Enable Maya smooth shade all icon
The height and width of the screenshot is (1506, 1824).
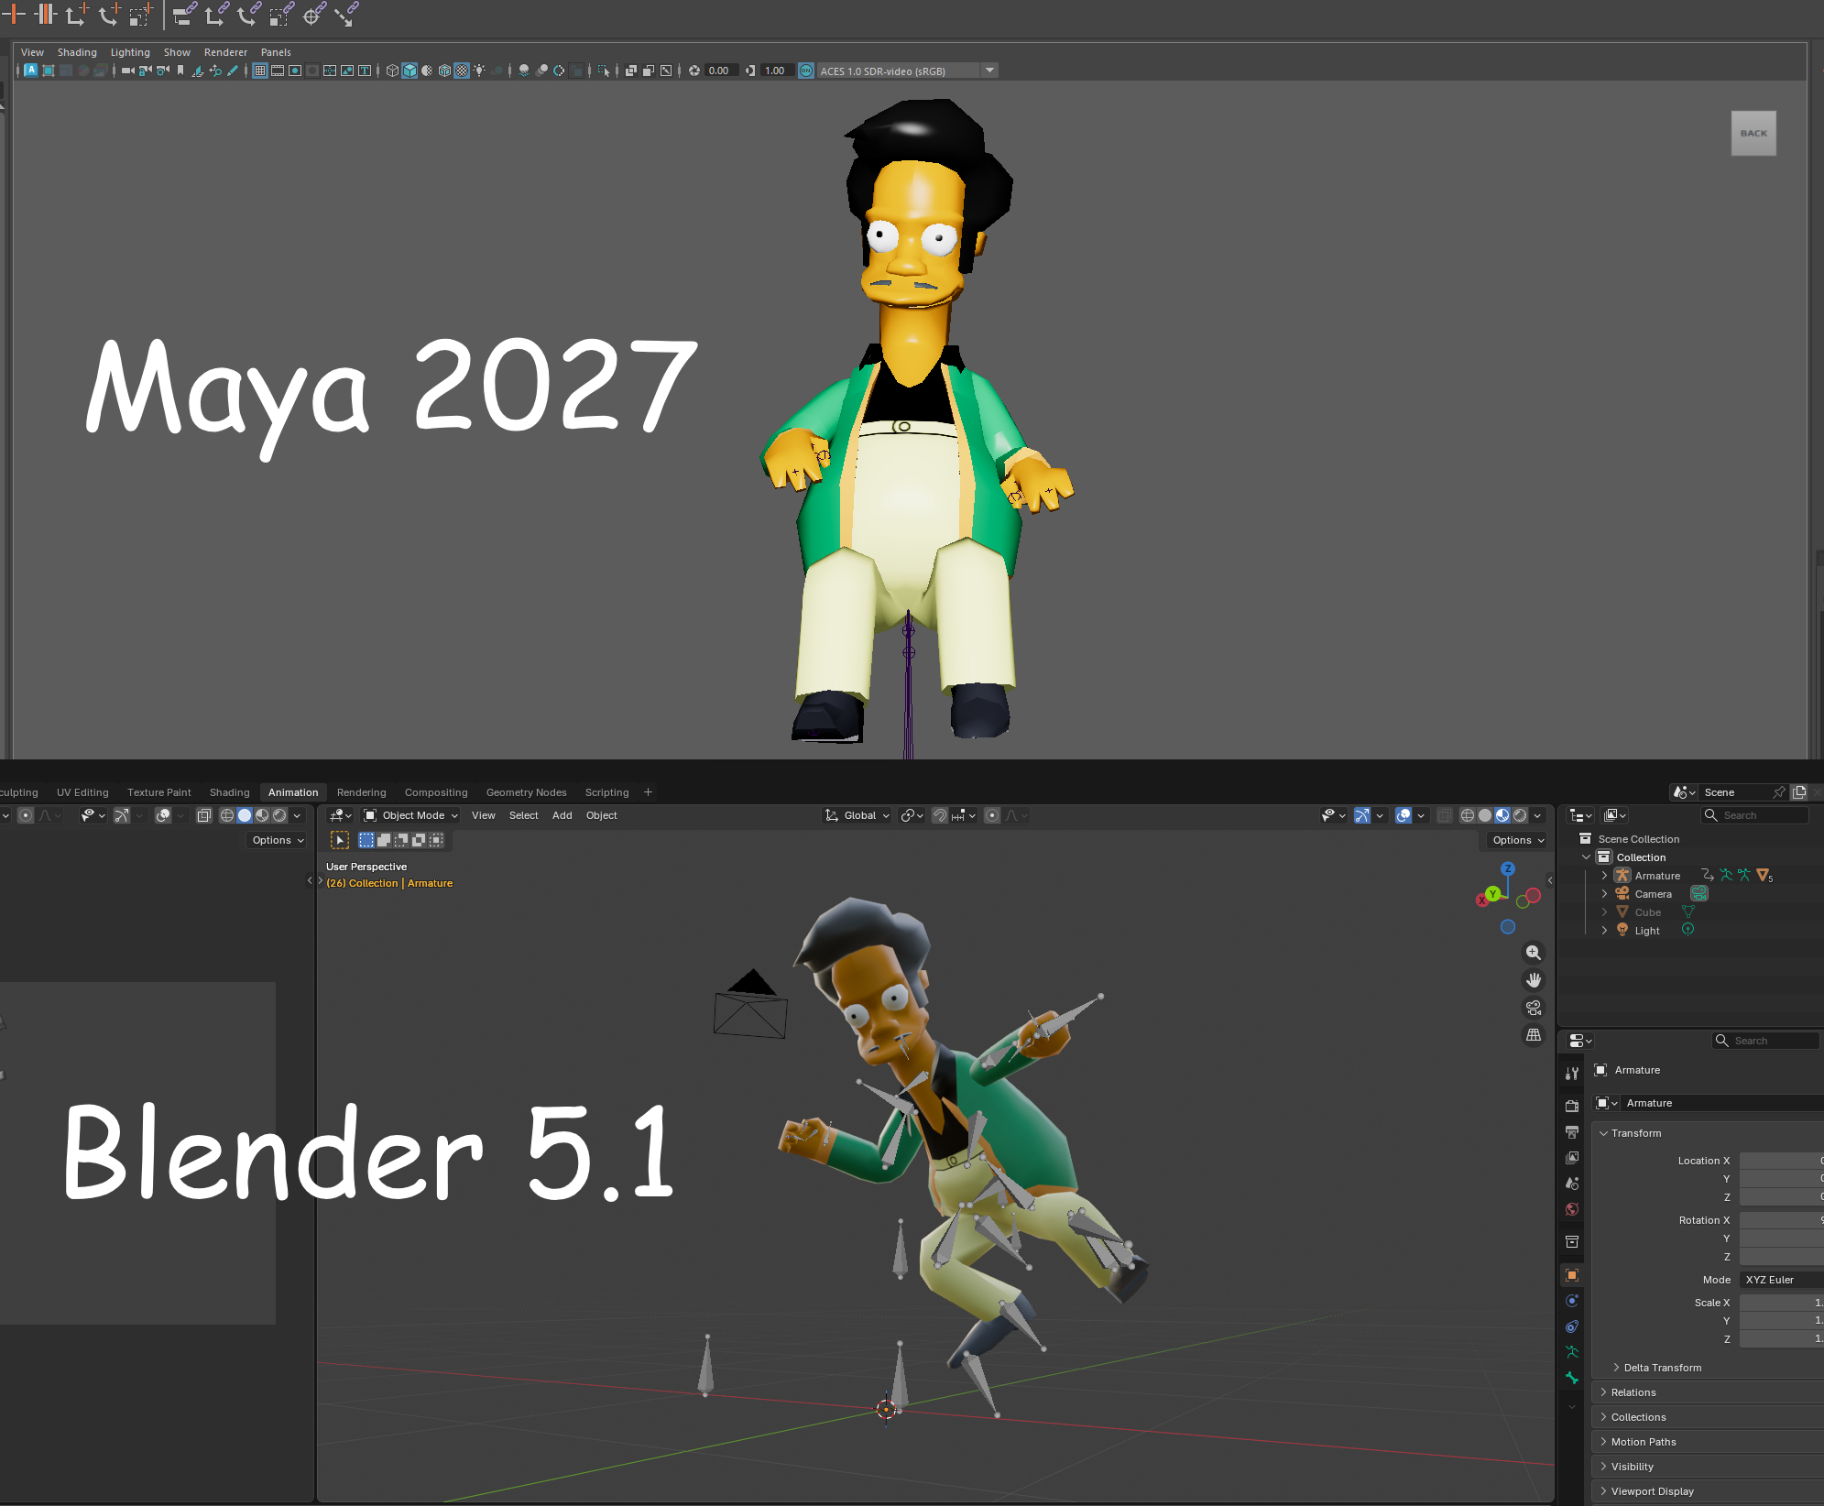410,71
